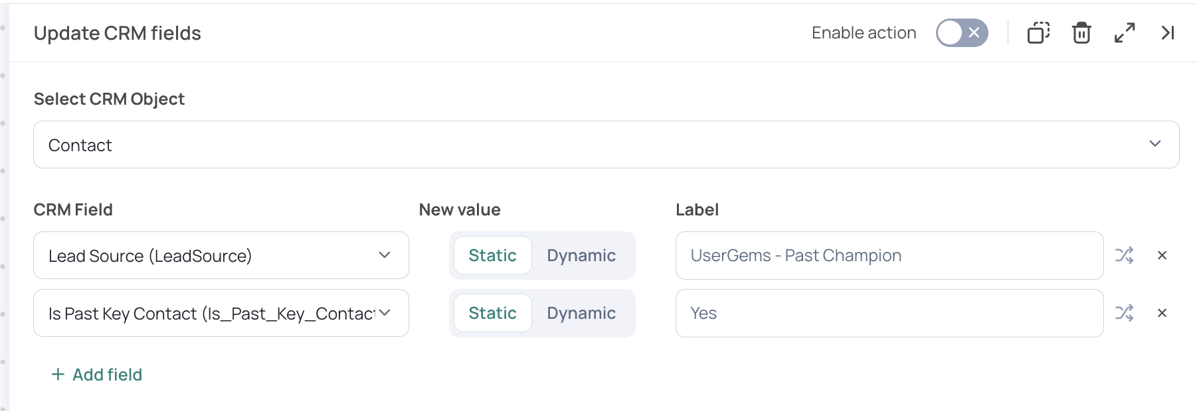Image resolution: width=1197 pixels, height=411 pixels.
Task: Click the Label column heading
Action: (x=697, y=209)
